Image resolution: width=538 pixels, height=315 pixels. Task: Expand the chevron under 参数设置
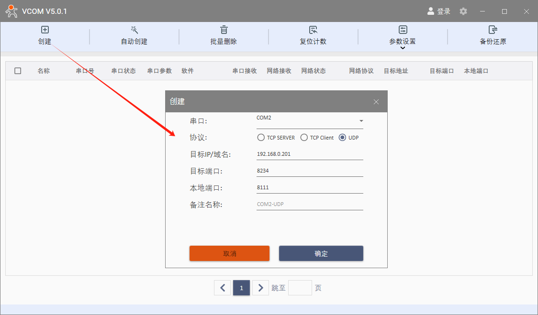(x=403, y=48)
